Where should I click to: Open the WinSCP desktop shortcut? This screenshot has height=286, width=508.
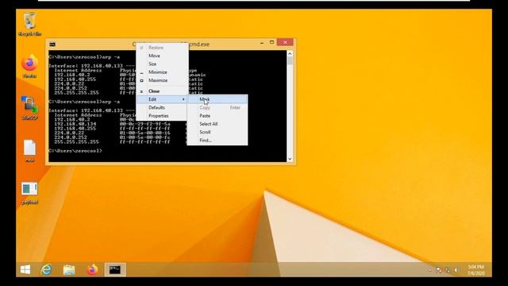(30, 108)
